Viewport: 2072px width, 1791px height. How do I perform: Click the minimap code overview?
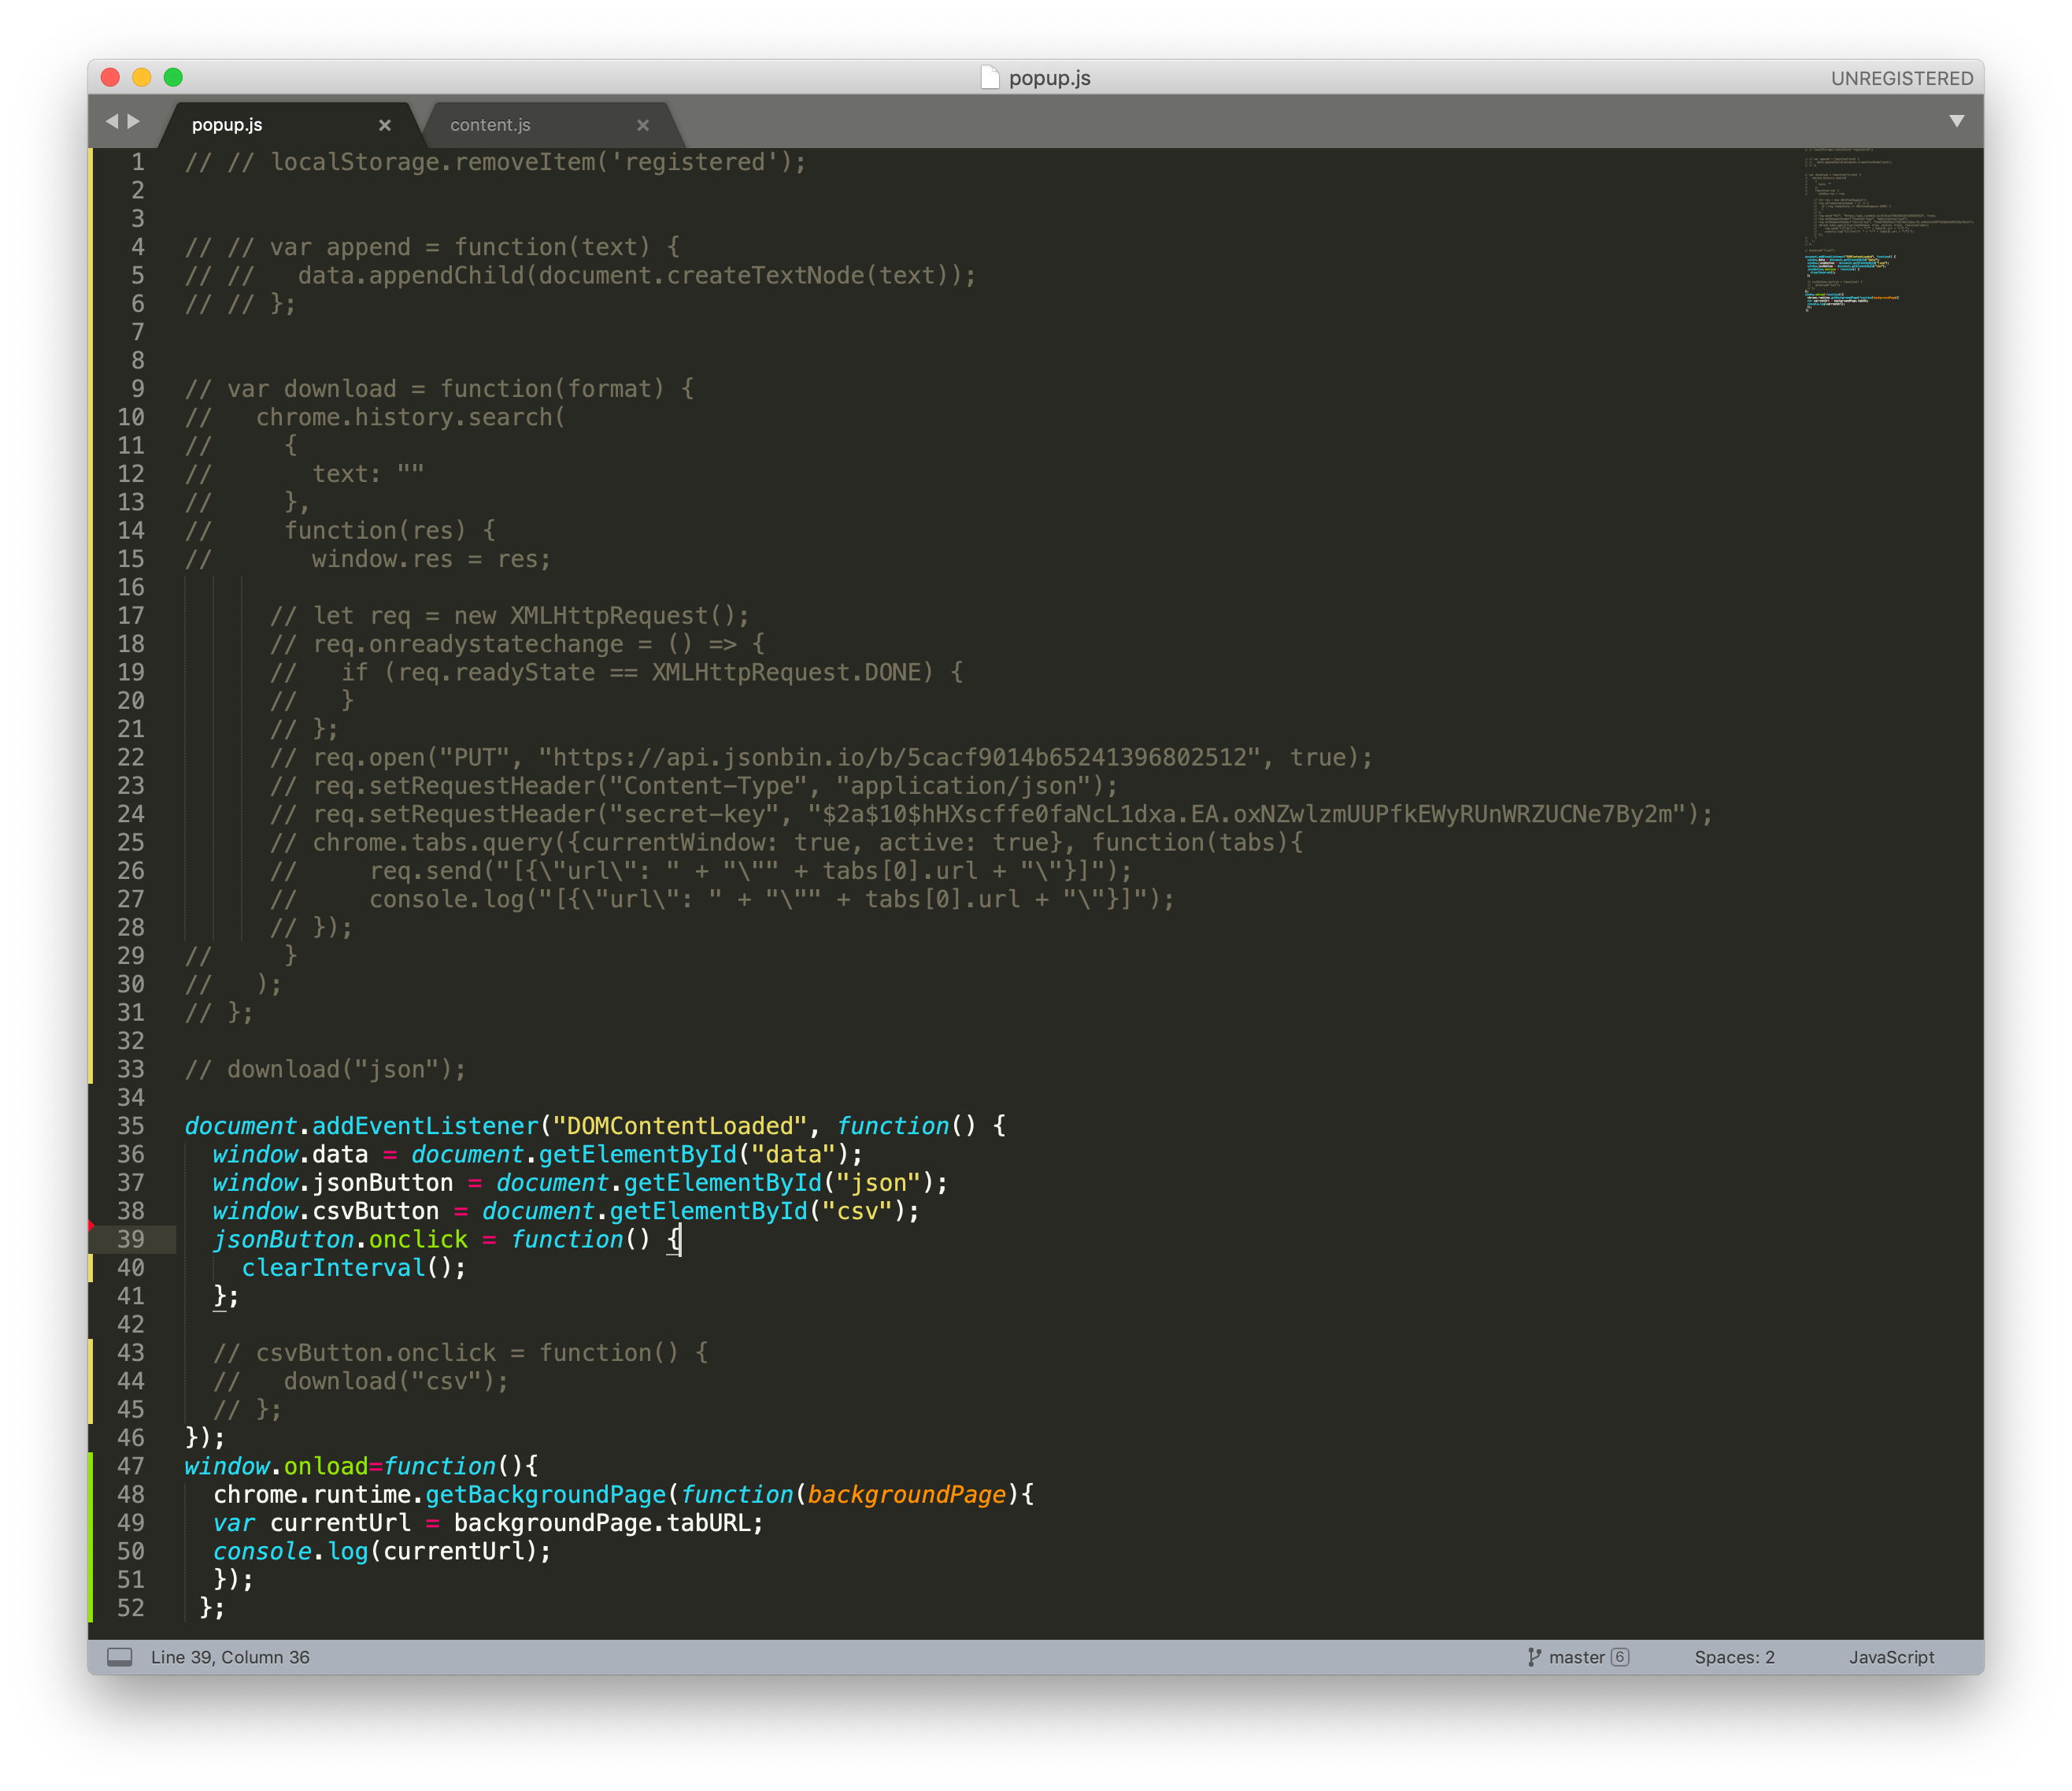pyautogui.click(x=1888, y=230)
